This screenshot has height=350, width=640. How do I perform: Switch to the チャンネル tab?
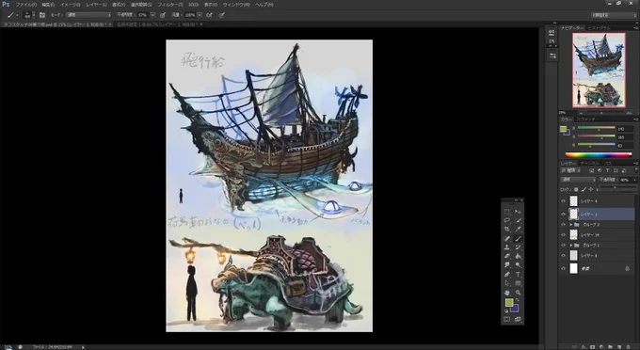(x=590, y=163)
